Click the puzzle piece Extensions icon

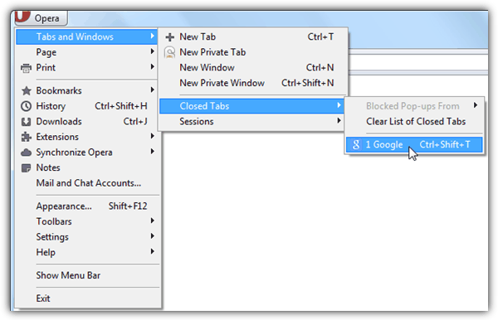(x=26, y=137)
